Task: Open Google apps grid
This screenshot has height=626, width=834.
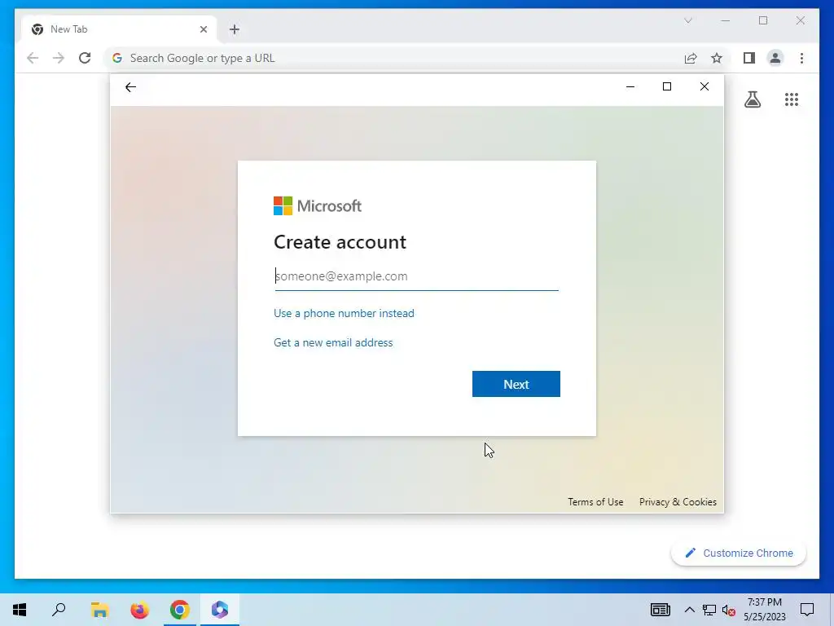Action: [792, 99]
